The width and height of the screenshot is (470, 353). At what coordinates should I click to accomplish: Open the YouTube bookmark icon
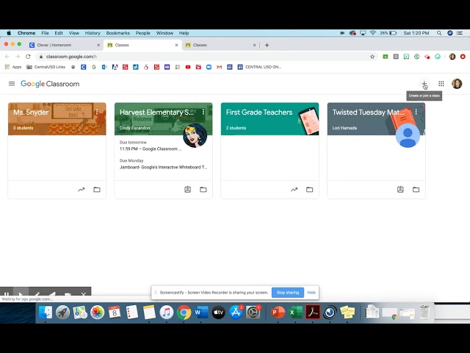click(x=188, y=67)
